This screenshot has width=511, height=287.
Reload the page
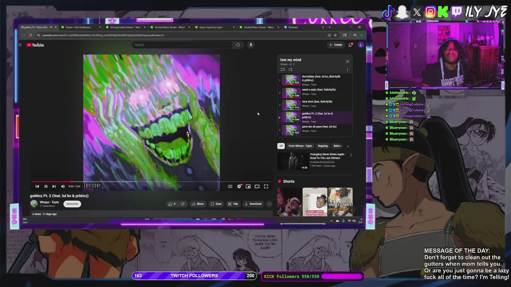tap(30, 35)
